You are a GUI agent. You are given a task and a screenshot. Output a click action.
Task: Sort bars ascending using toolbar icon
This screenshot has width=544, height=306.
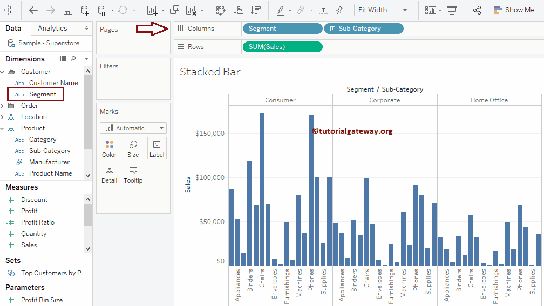(238, 10)
